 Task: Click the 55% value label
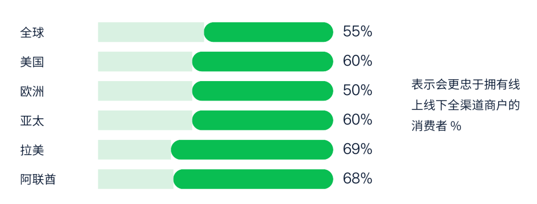pyautogui.click(x=358, y=32)
